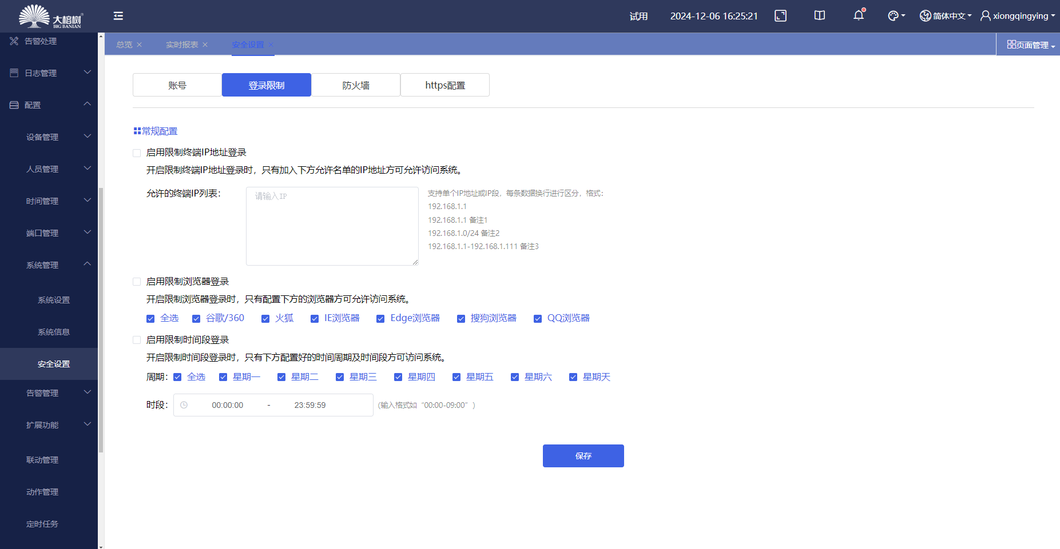Open notifications bell icon
This screenshot has width=1060, height=549.
click(x=859, y=15)
